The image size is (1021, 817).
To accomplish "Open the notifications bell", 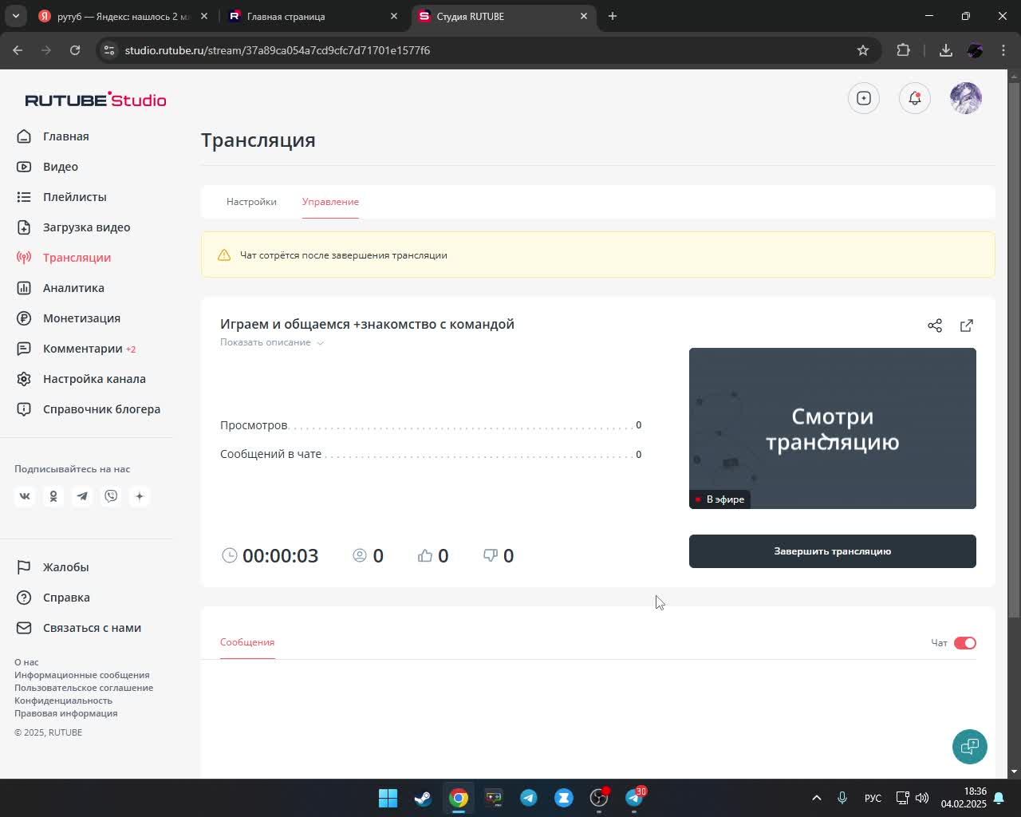I will coord(915,98).
